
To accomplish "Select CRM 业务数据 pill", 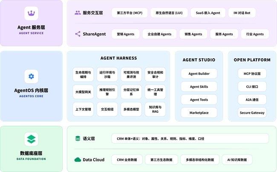I will (127, 160).
